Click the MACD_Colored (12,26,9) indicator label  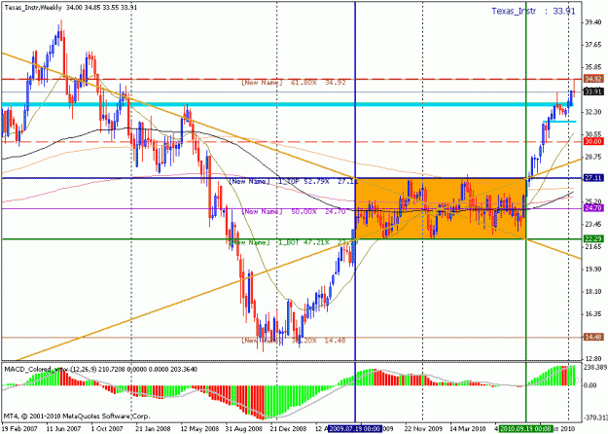pos(101,369)
